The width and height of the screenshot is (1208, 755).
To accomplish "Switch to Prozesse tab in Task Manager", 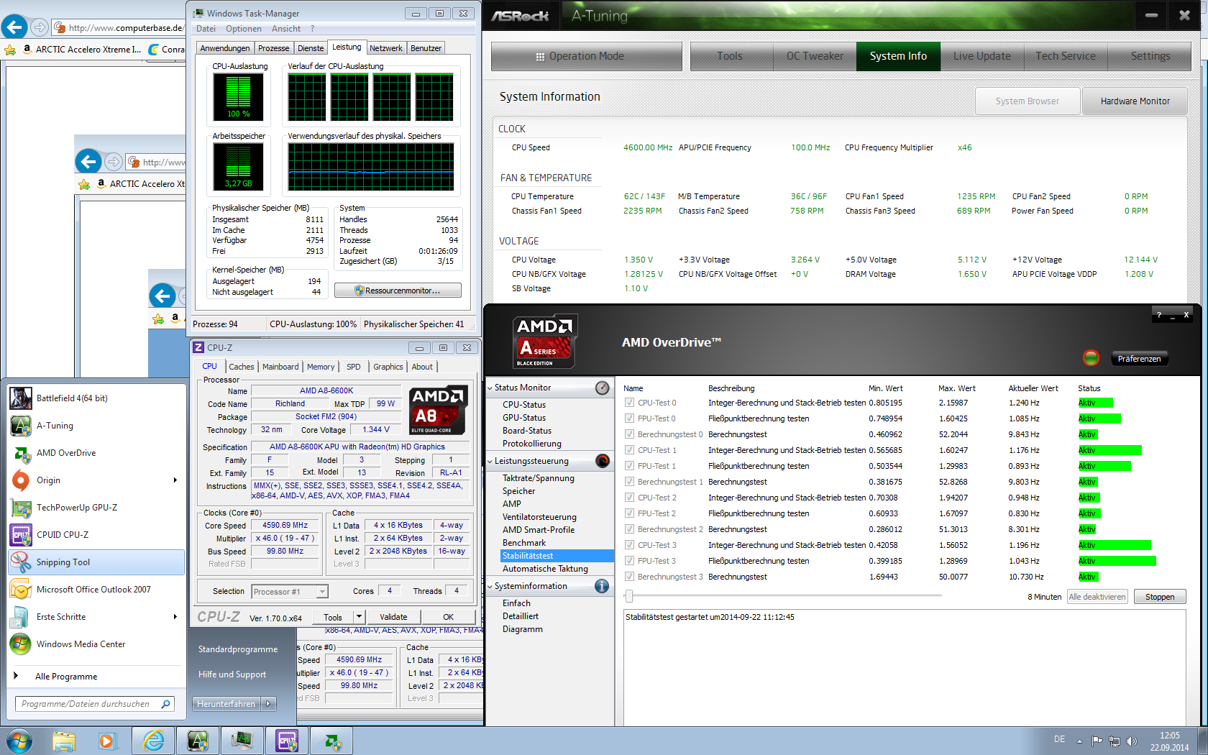I will [273, 48].
